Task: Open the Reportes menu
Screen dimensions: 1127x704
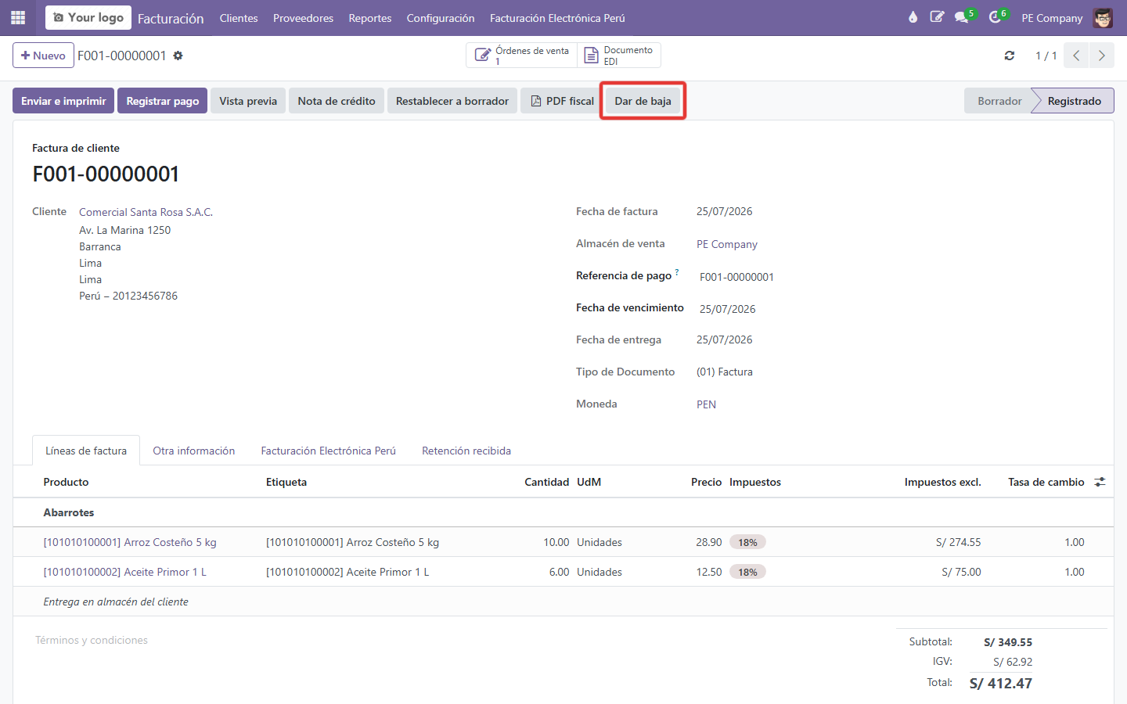Action: [370, 18]
